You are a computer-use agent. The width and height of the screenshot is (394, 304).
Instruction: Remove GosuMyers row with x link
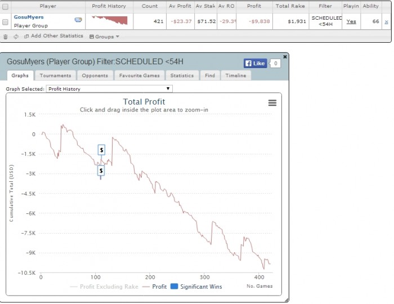(x=387, y=22)
